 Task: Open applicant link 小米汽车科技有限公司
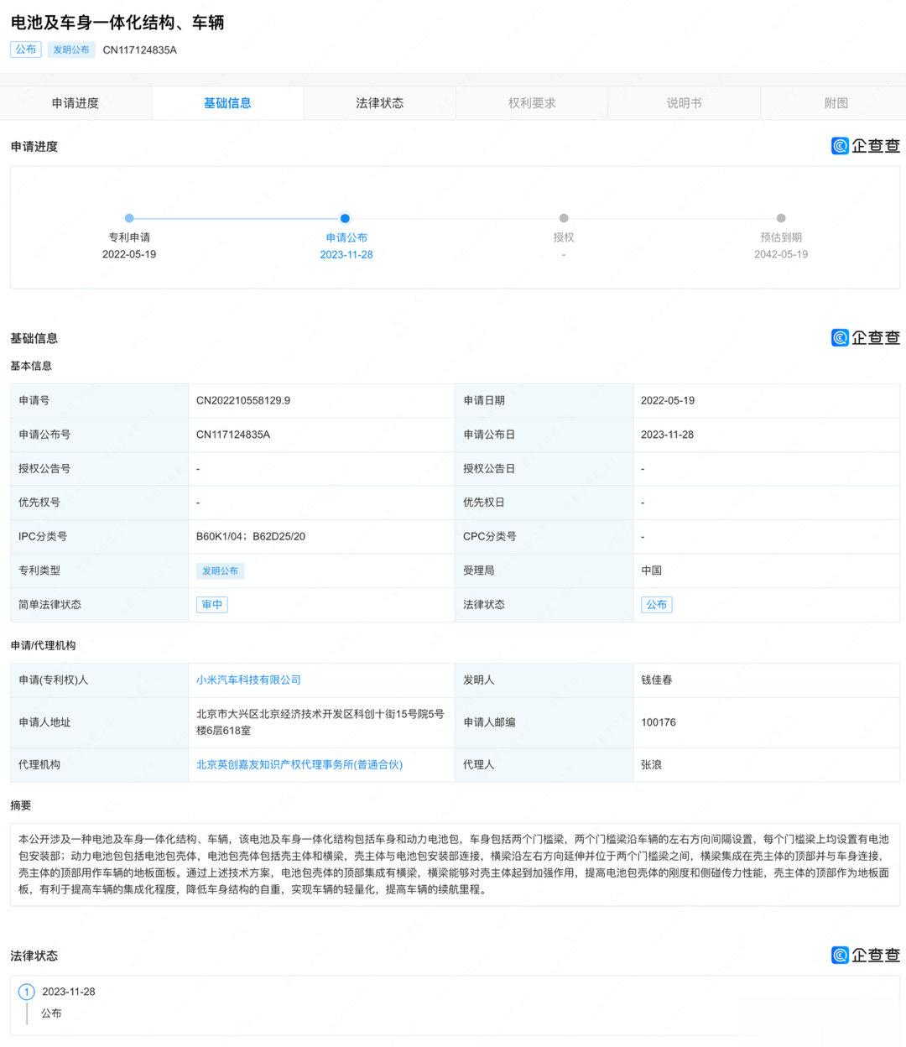click(248, 680)
